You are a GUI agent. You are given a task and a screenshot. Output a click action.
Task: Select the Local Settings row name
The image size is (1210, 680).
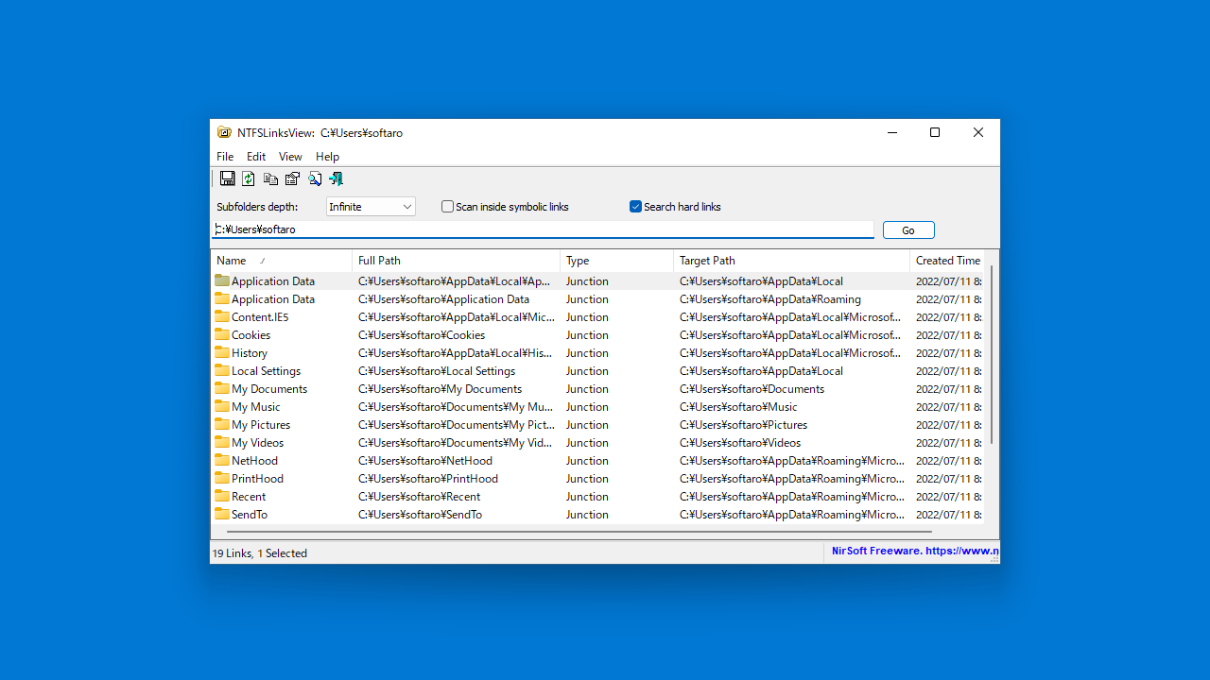click(x=266, y=371)
